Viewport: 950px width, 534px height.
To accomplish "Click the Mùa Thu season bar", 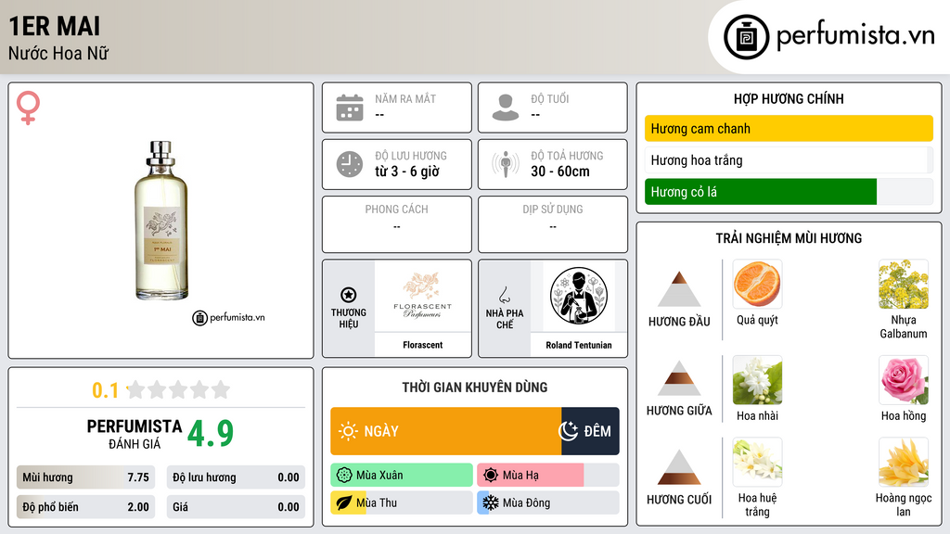I will tap(402, 503).
